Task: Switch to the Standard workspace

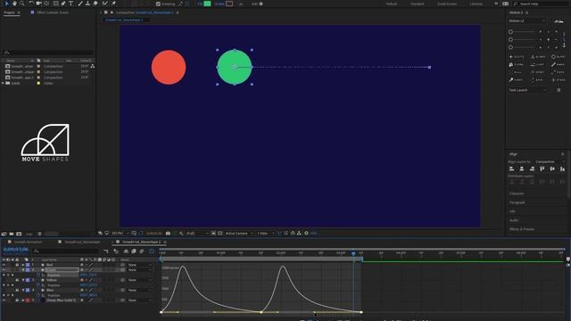Action: (x=418, y=4)
